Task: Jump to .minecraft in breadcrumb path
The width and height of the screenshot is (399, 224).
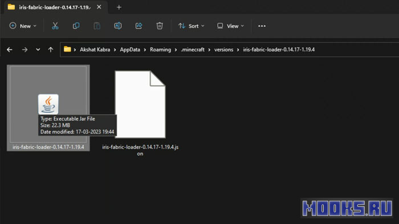Action: 193,50
